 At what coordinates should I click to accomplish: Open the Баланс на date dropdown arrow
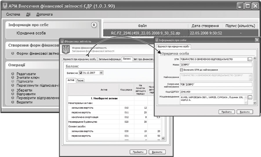(101, 73)
